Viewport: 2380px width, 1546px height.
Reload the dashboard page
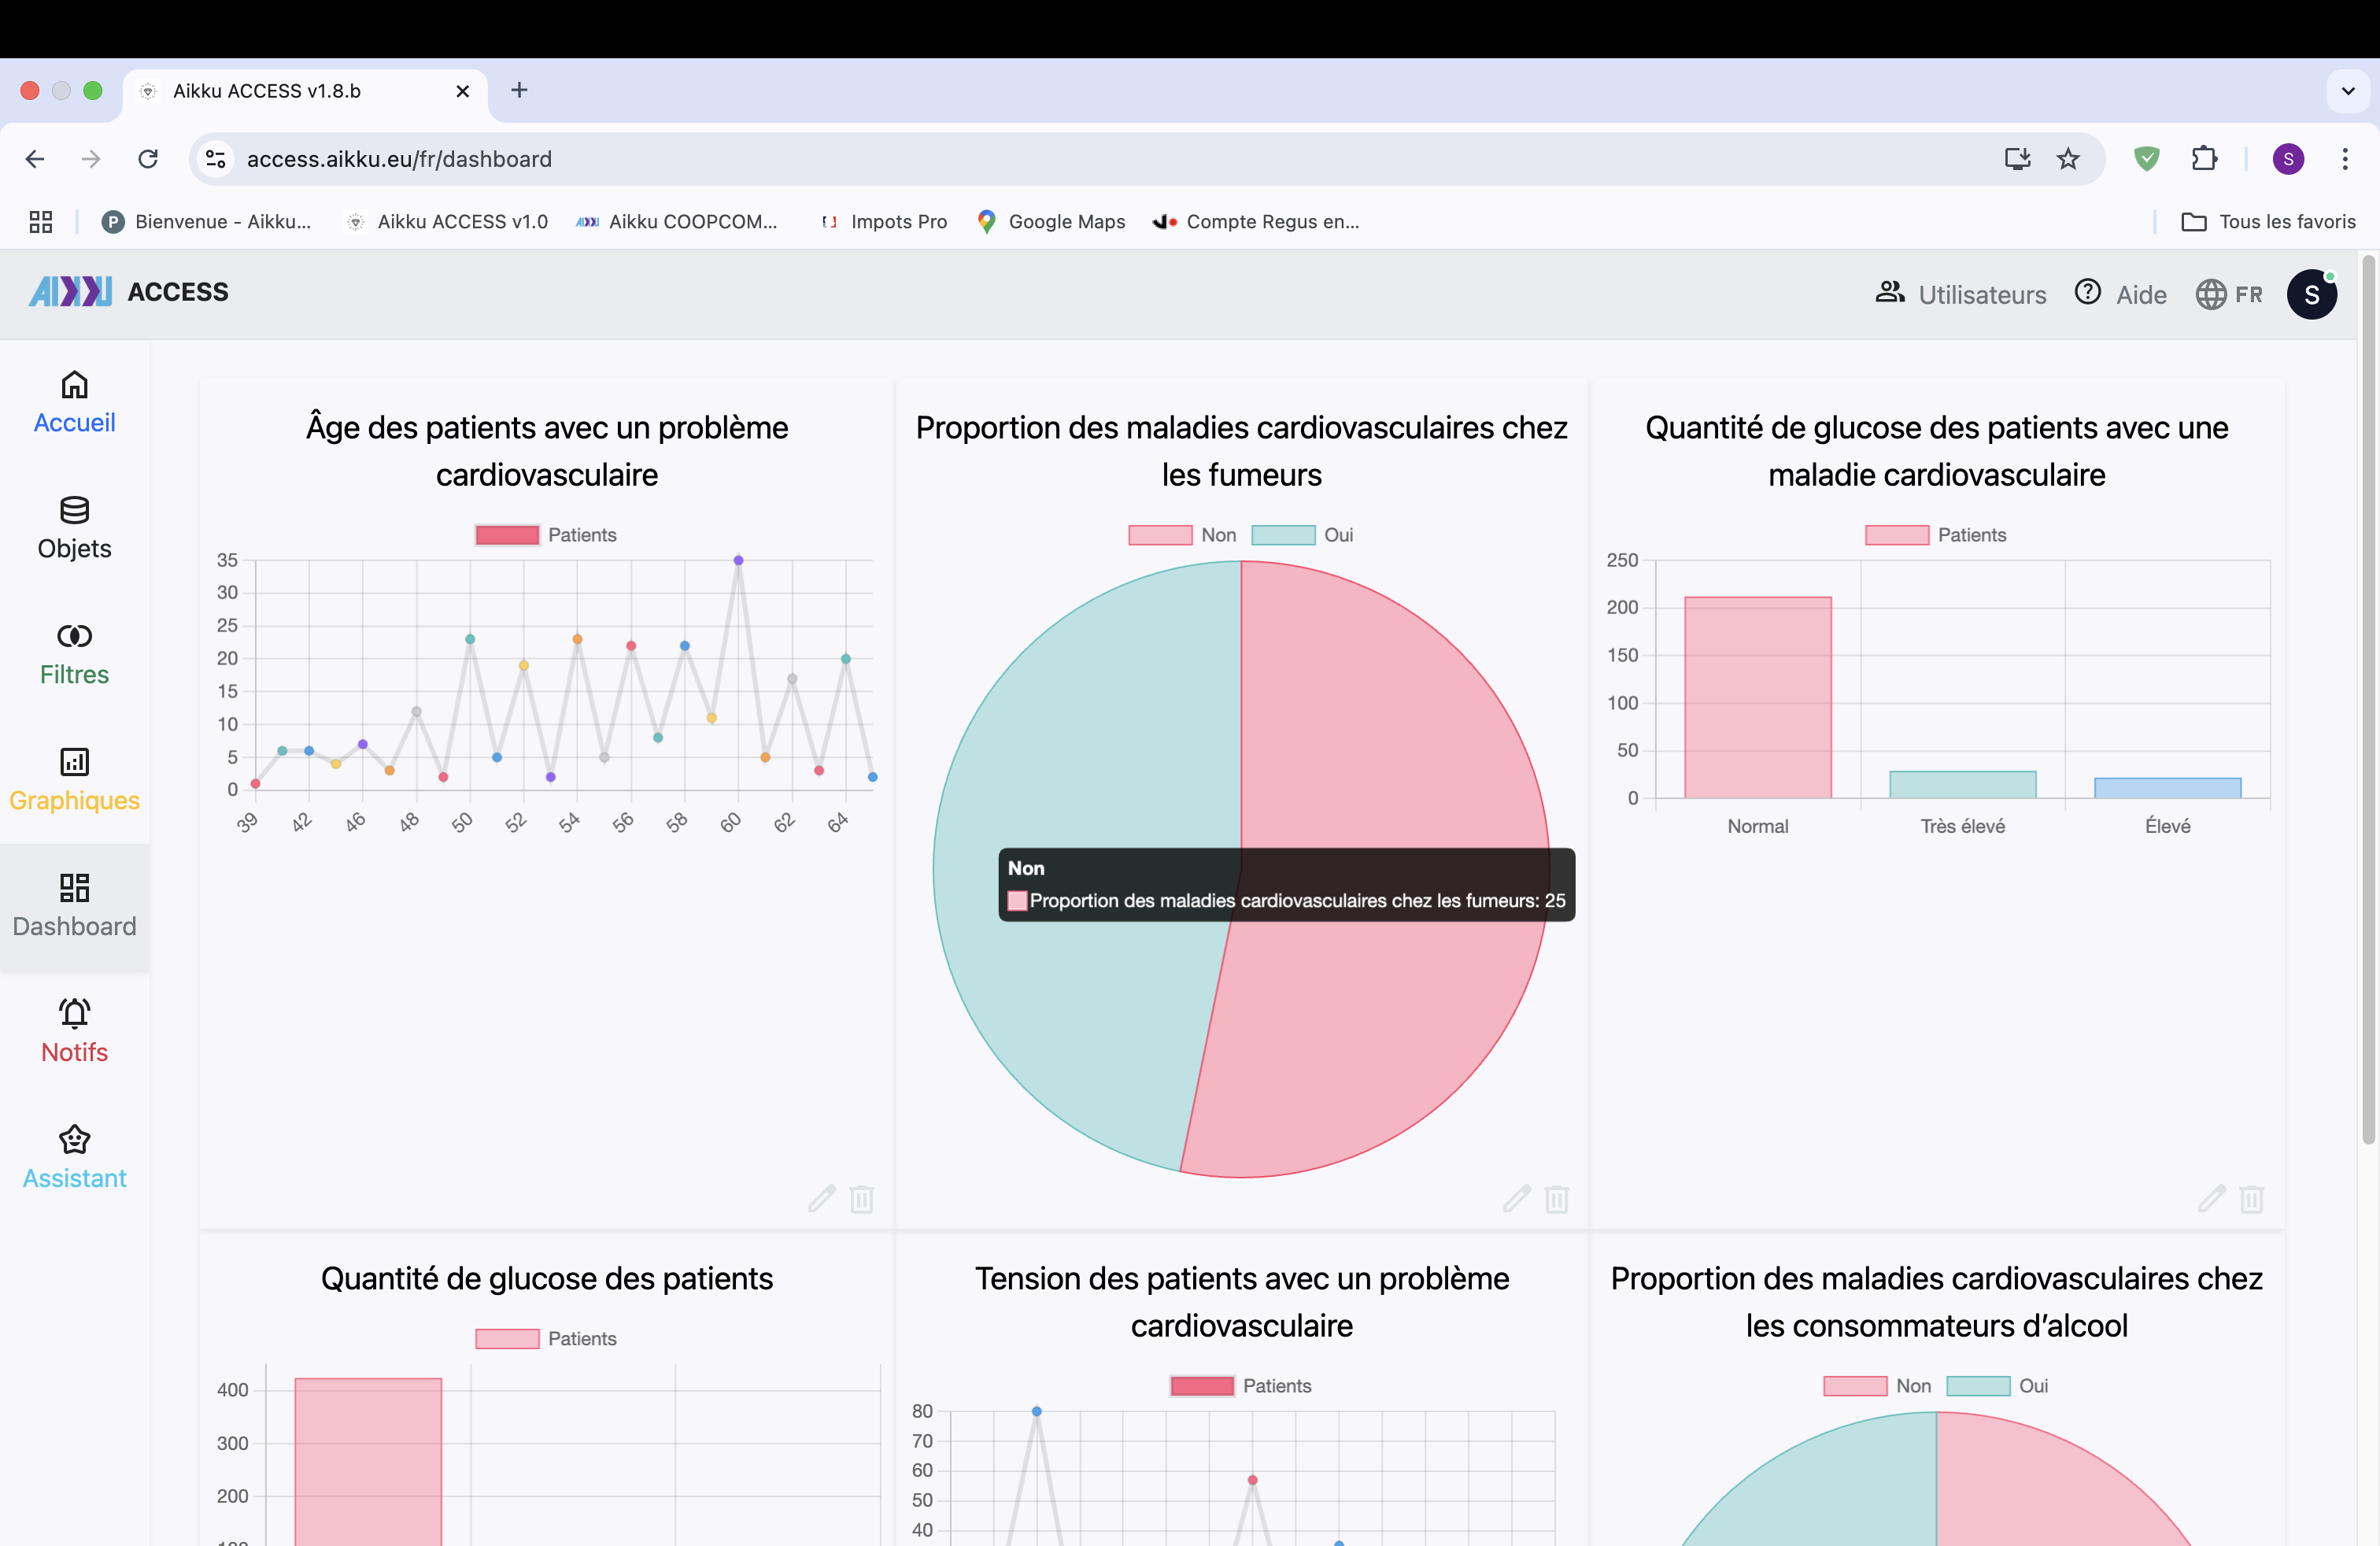(x=148, y=159)
